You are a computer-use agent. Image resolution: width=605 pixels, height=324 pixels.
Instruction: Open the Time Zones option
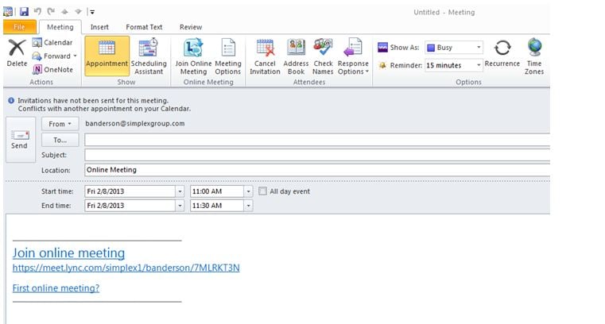[535, 56]
